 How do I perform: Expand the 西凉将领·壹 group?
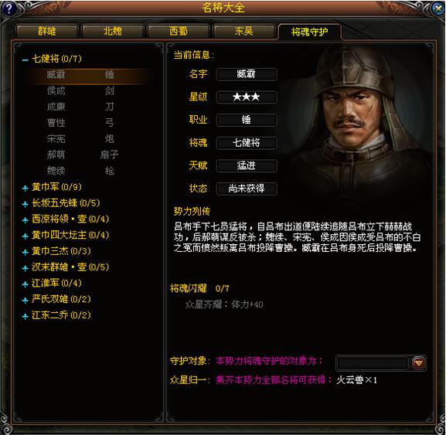pos(25,219)
